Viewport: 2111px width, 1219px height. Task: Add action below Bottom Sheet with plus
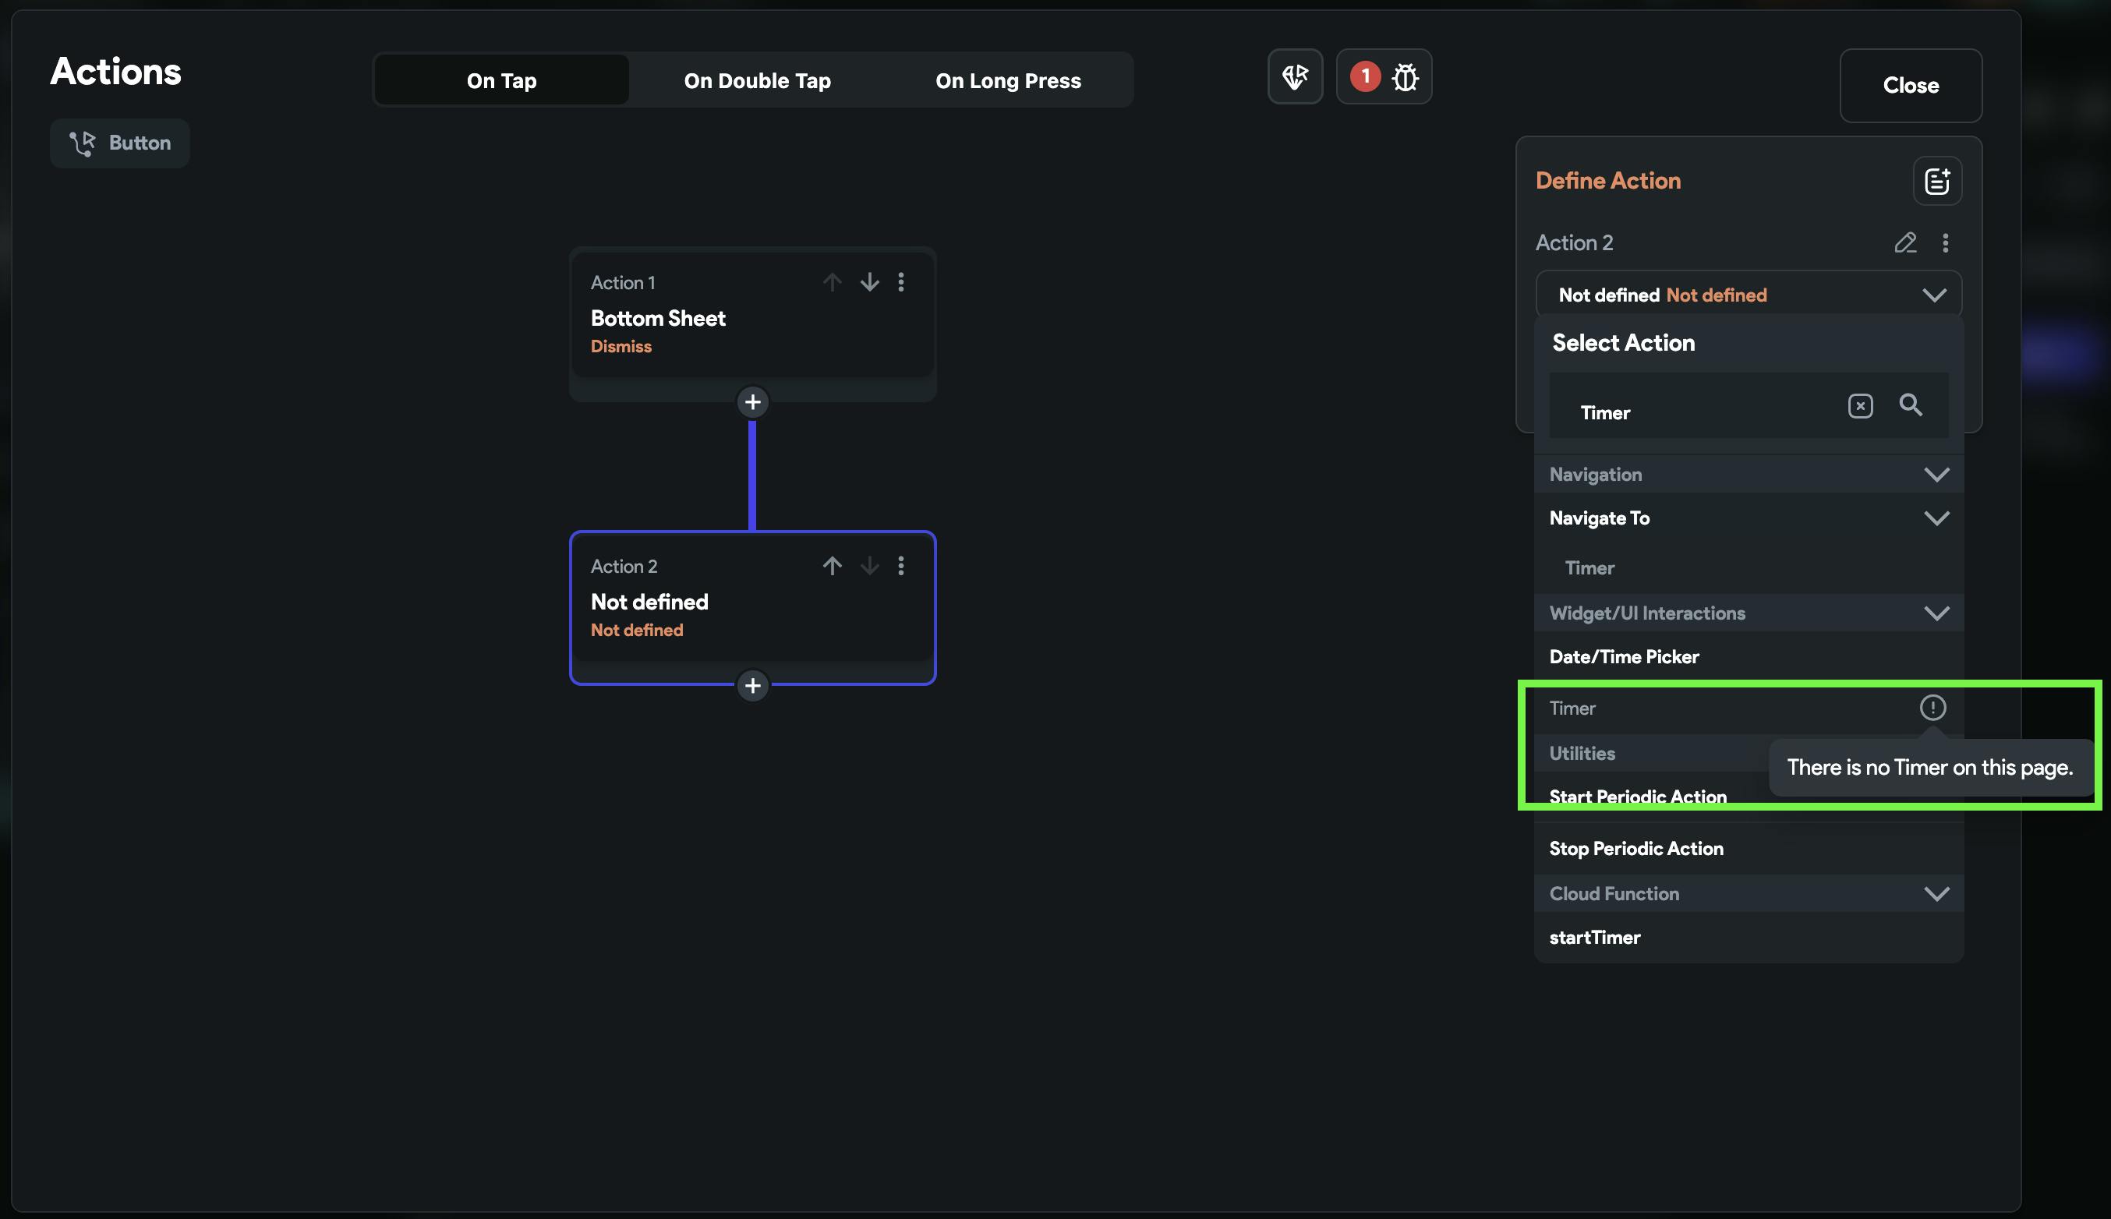(x=752, y=403)
